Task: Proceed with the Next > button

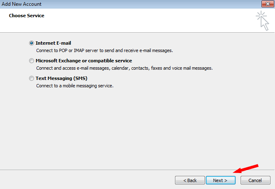Action: (220, 180)
